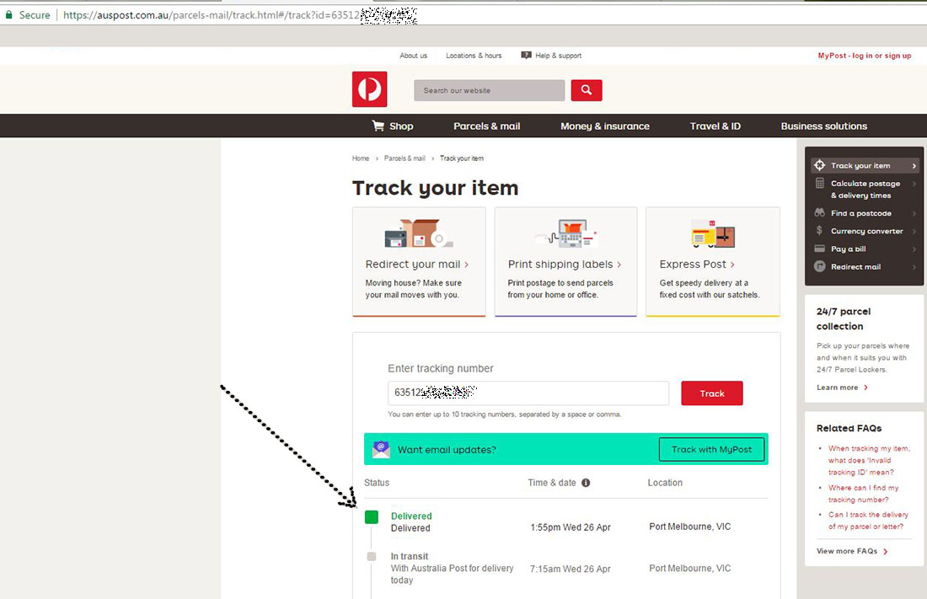Click the Enter tracking number input field
The image size is (927, 599).
pos(528,393)
